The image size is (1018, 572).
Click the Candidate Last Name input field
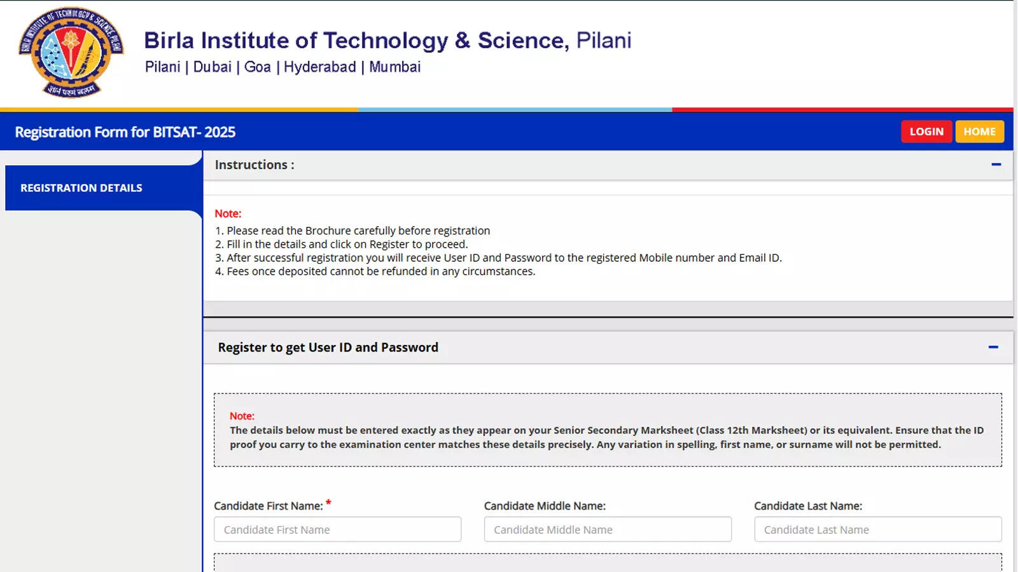(877, 529)
